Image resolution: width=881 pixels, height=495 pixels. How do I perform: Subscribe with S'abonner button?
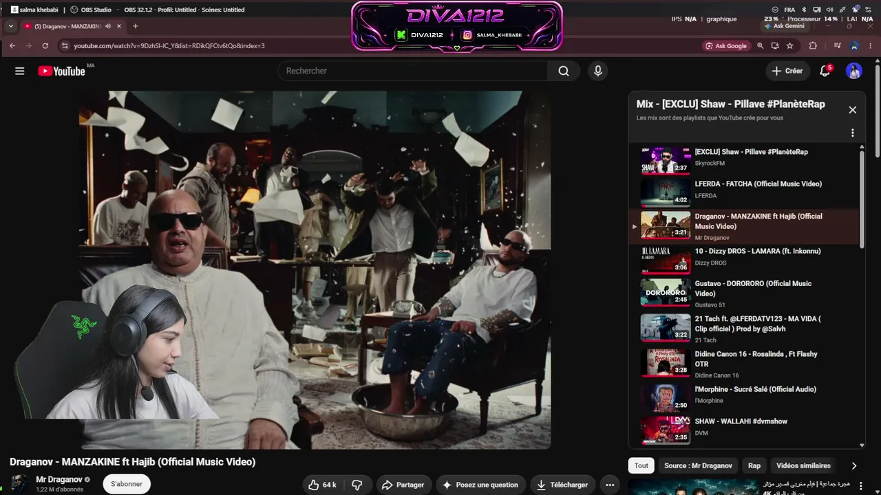pyautogui.click(x=127, y=484)
